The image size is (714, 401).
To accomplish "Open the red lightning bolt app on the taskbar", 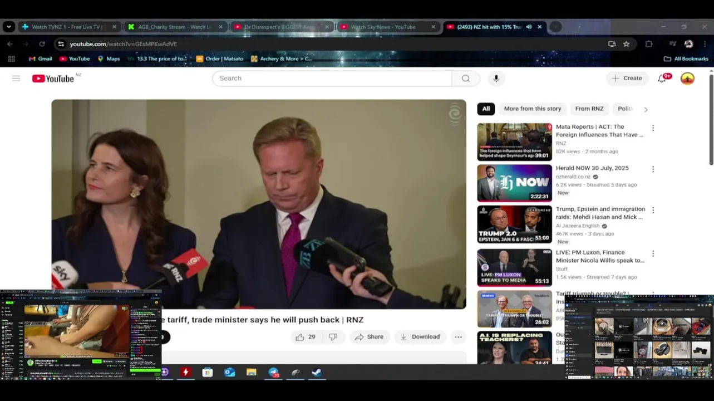I will [186, 373].
